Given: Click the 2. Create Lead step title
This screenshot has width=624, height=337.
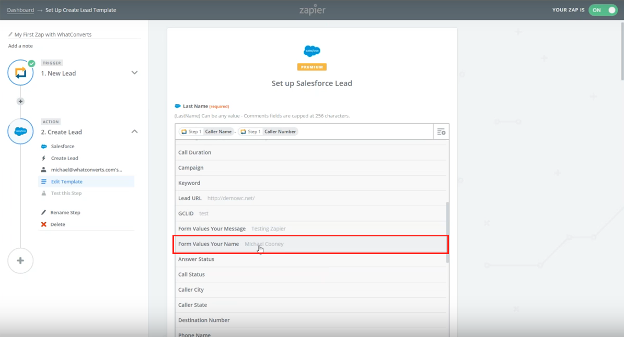Looking at the screenshot, I should (61, 132).
